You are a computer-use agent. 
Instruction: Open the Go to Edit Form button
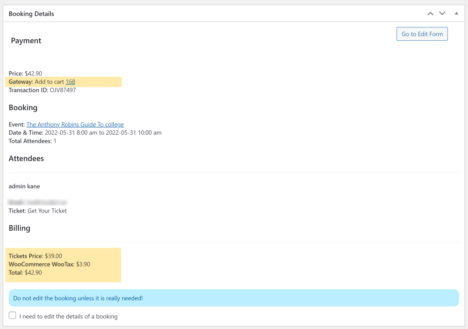click(421, 34)
